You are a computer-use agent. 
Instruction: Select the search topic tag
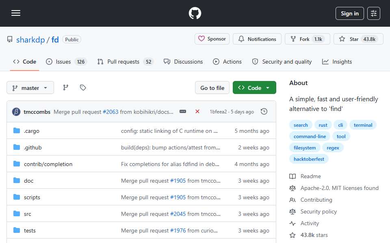(301, 125)
